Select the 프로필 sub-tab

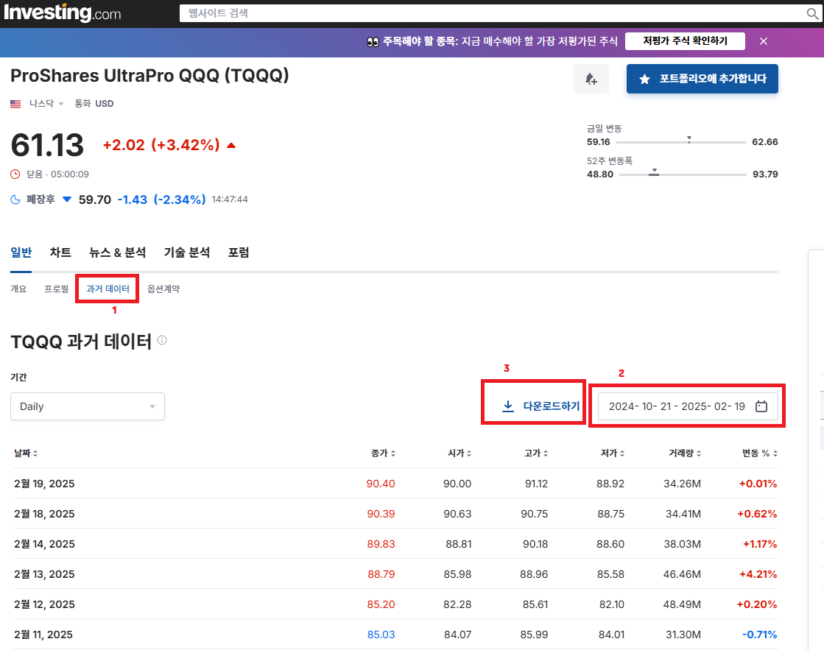click(56, 289)
